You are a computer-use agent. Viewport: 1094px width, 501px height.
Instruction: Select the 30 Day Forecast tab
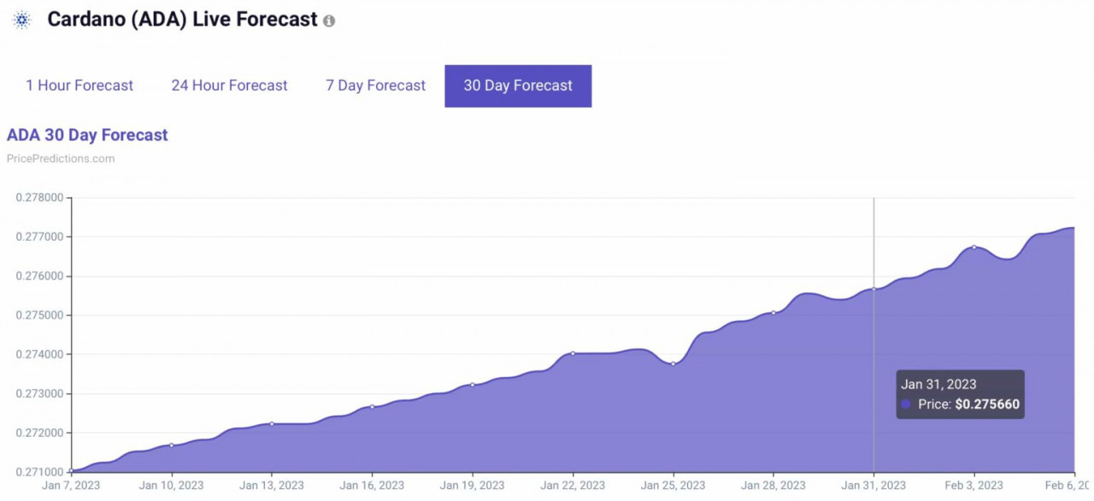[x=518, y=85]
